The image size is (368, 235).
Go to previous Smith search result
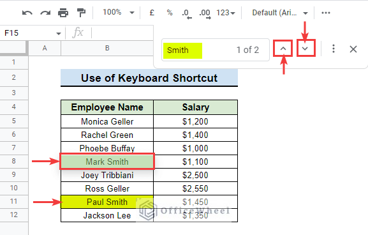click(283, 49)
